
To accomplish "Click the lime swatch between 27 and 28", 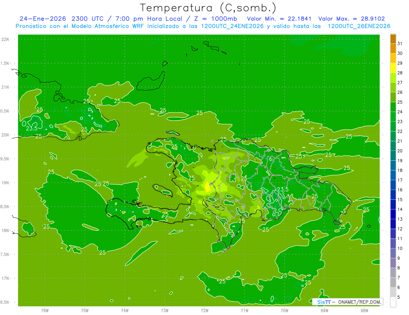I will (393, 77).
